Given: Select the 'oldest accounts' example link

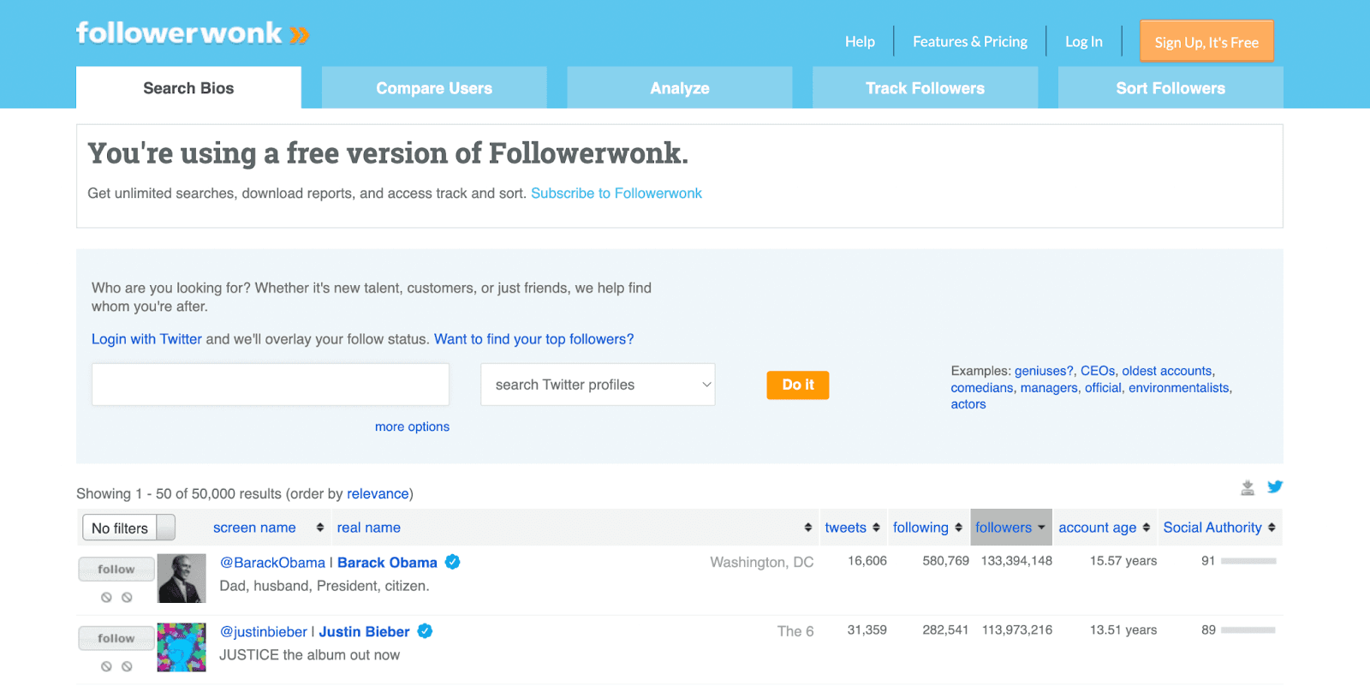Looking at the screenshot, I should [1167, 371].
